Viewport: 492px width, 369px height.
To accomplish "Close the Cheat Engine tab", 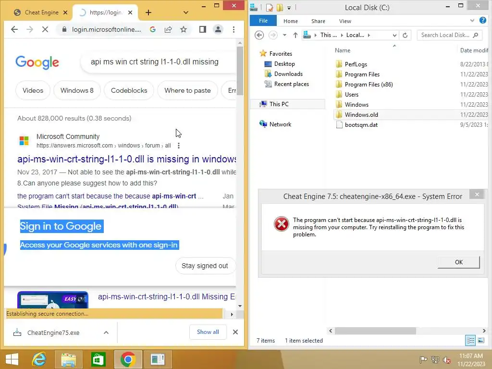I will click(65, 12).
